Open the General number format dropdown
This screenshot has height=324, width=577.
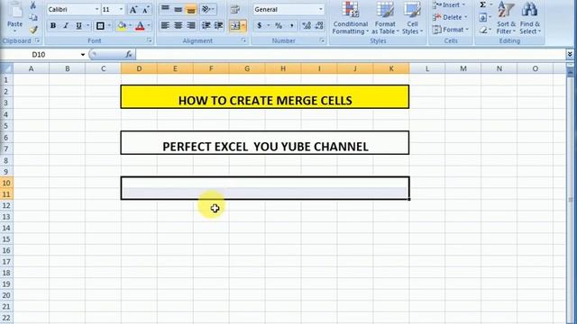point(321,10)
